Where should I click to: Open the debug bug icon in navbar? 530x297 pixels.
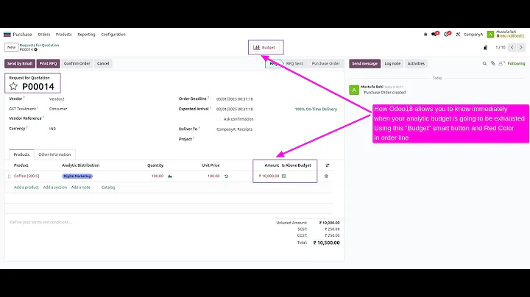click(x=425, y=35)
